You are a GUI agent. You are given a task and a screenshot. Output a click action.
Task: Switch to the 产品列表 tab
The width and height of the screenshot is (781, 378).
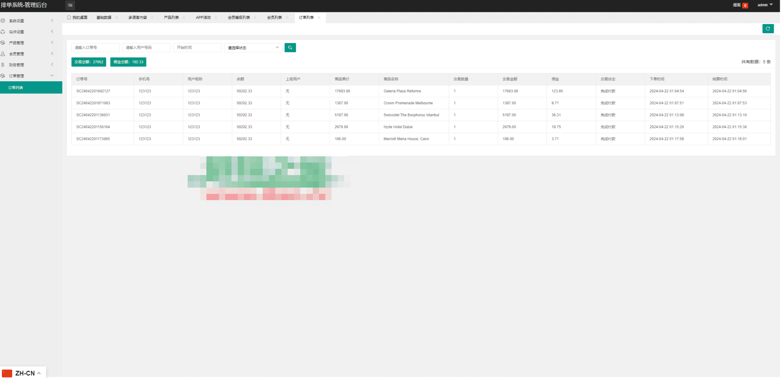[171, 18]
